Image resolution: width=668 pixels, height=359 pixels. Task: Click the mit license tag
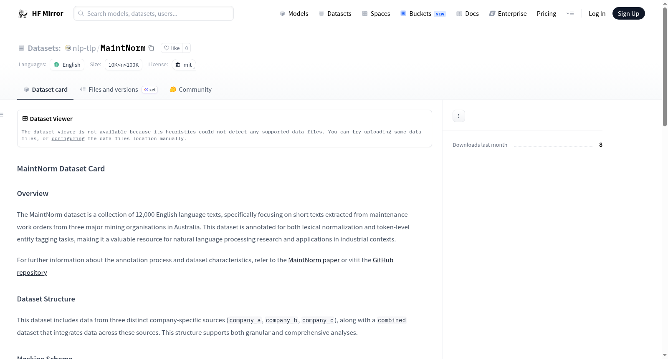(x=184, y=65)
